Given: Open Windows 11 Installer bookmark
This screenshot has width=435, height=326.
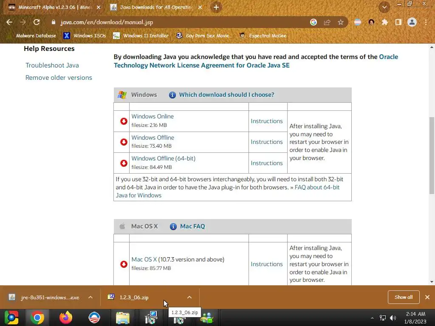Looking at the screenshot, I should click(141, 36).
